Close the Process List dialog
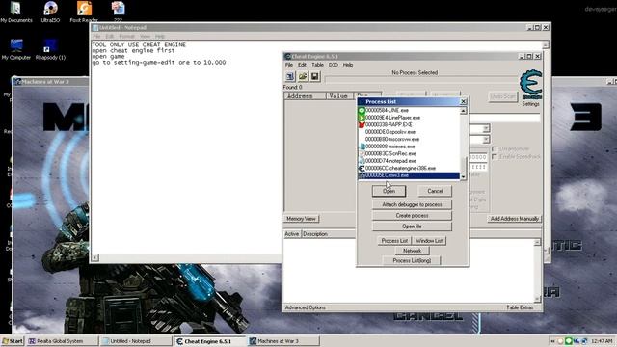617x347 pixels. (x=463, y=101)
